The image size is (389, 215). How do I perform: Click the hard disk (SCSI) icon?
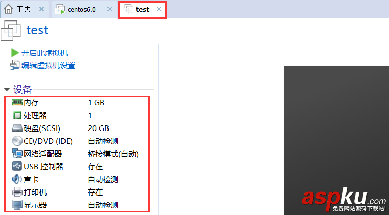[x=17, y=128]
